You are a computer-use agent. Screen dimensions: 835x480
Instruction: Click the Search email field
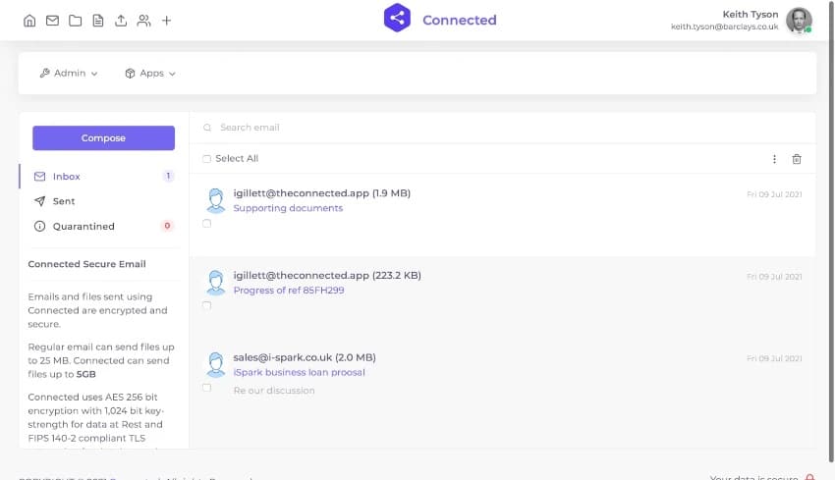(502, 128)
